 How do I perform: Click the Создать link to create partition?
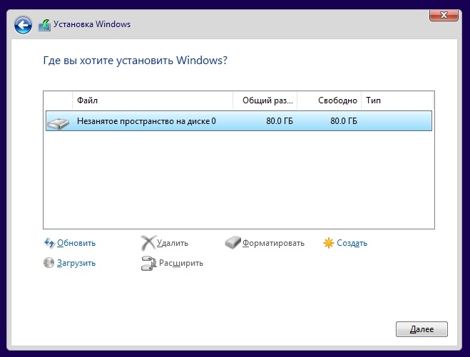(352, 243)
